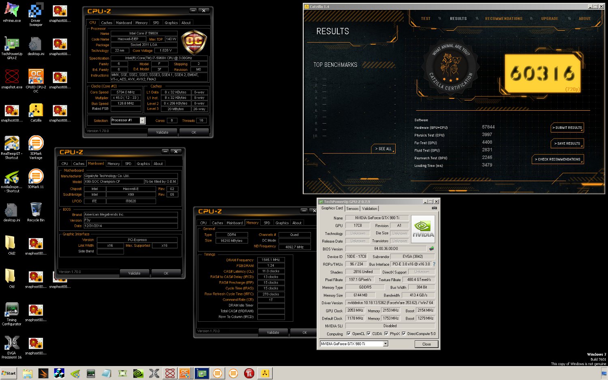Click the Core Speed value 5794.0 MHz

[x=126, y=92]
